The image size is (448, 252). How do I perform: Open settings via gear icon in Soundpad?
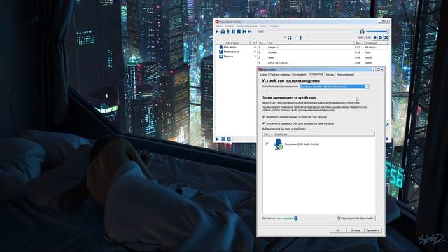coord(381,38)
